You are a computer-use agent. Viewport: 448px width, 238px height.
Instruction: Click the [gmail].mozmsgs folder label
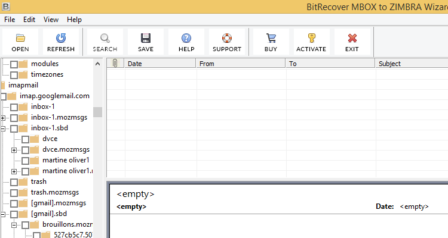59,203
